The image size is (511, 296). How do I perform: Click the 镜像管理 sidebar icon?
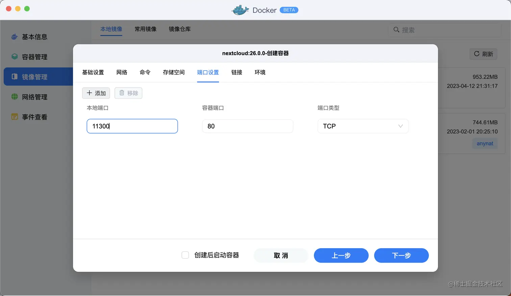[15, 77]
